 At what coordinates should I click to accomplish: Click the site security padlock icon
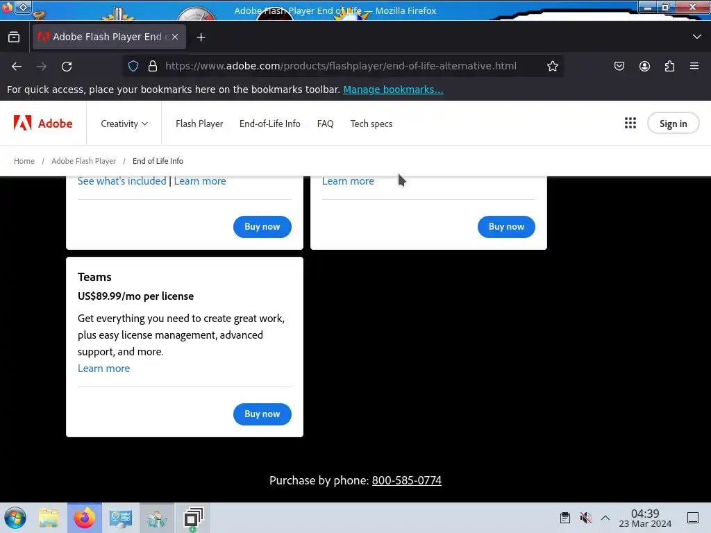(x=153, y=66)
